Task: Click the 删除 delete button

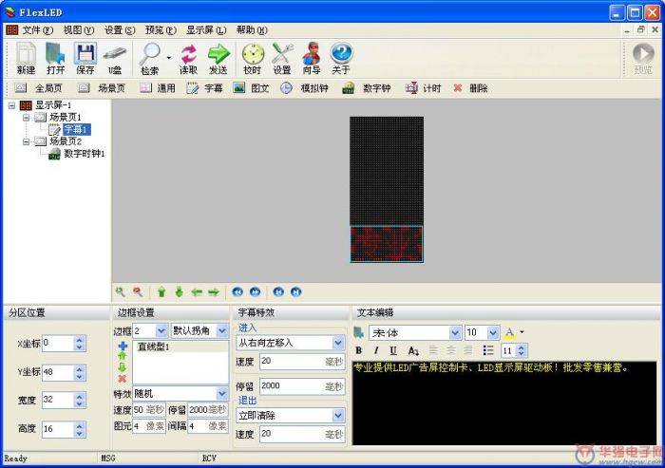Action: click(470, 88)
